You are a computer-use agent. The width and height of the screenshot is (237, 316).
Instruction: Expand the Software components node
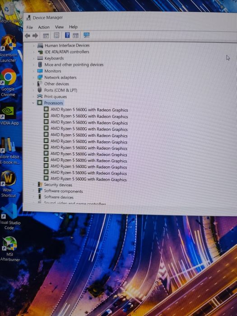point(34,191)
